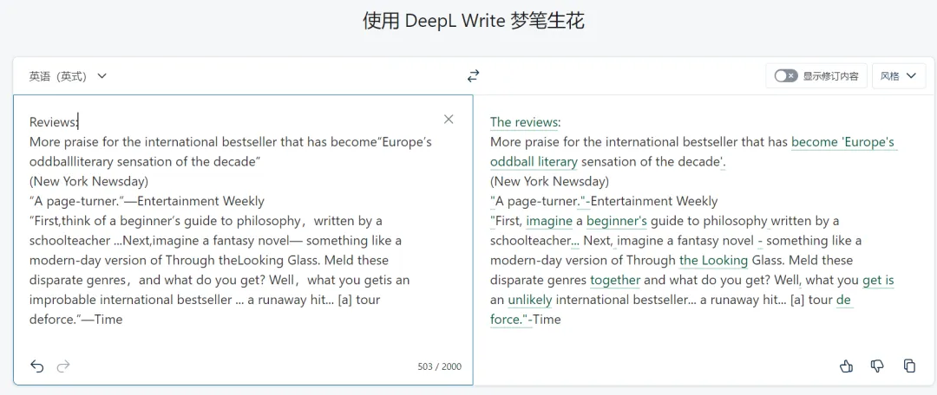This screenshot has width=937, height=395.
Task: Click the underlined word "beginner's"
Action: 617,221
